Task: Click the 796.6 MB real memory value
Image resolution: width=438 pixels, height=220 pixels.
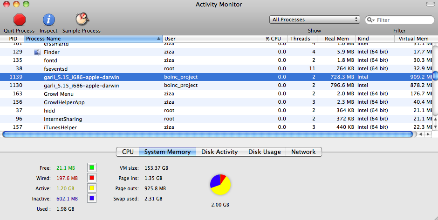Action: tap(342, 85)
